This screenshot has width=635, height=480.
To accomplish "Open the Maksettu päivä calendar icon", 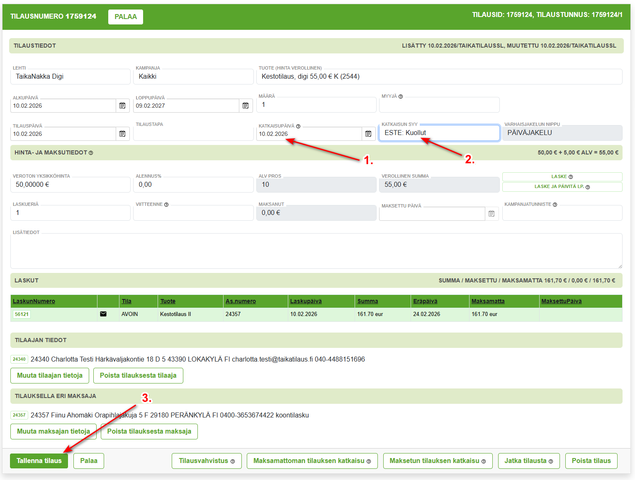I will (x=491, y=214).
